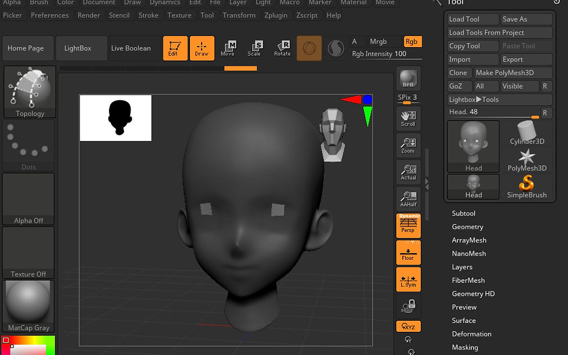Open LightBox browser
Image resolution: width=568 pixels, height=355 pixels.
[82, 48]
